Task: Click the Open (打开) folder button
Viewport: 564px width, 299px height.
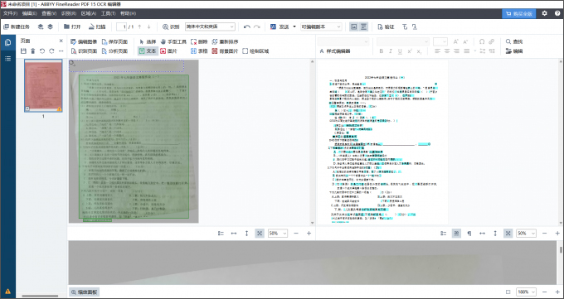Action: (x=72, y=27)
